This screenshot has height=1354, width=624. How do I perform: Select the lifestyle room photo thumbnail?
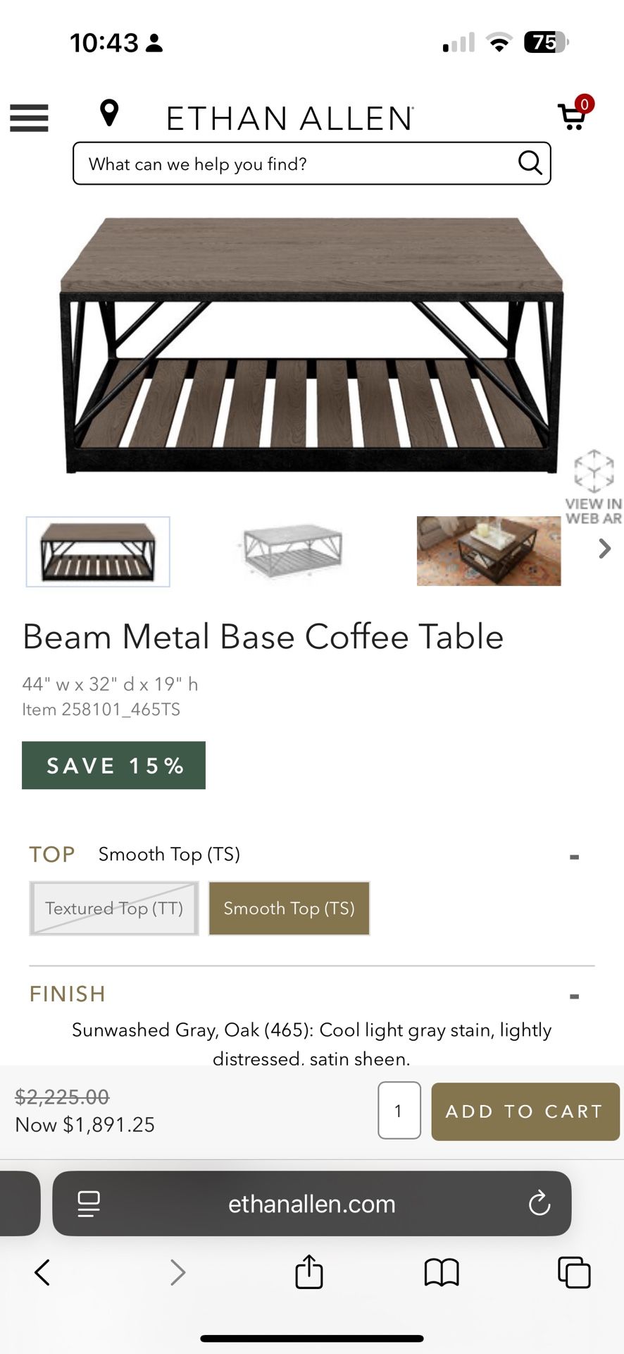pos(488,551)
